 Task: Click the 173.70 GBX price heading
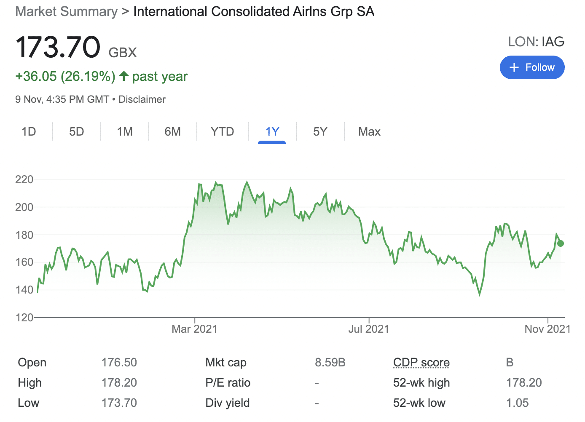click(76, 47)
